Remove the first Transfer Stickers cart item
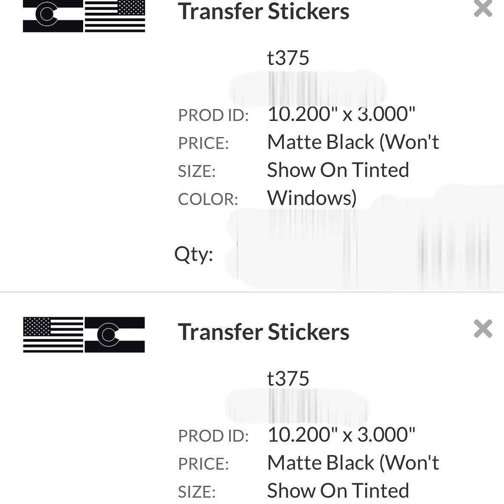The image size is (504, 504). point(483,8)
